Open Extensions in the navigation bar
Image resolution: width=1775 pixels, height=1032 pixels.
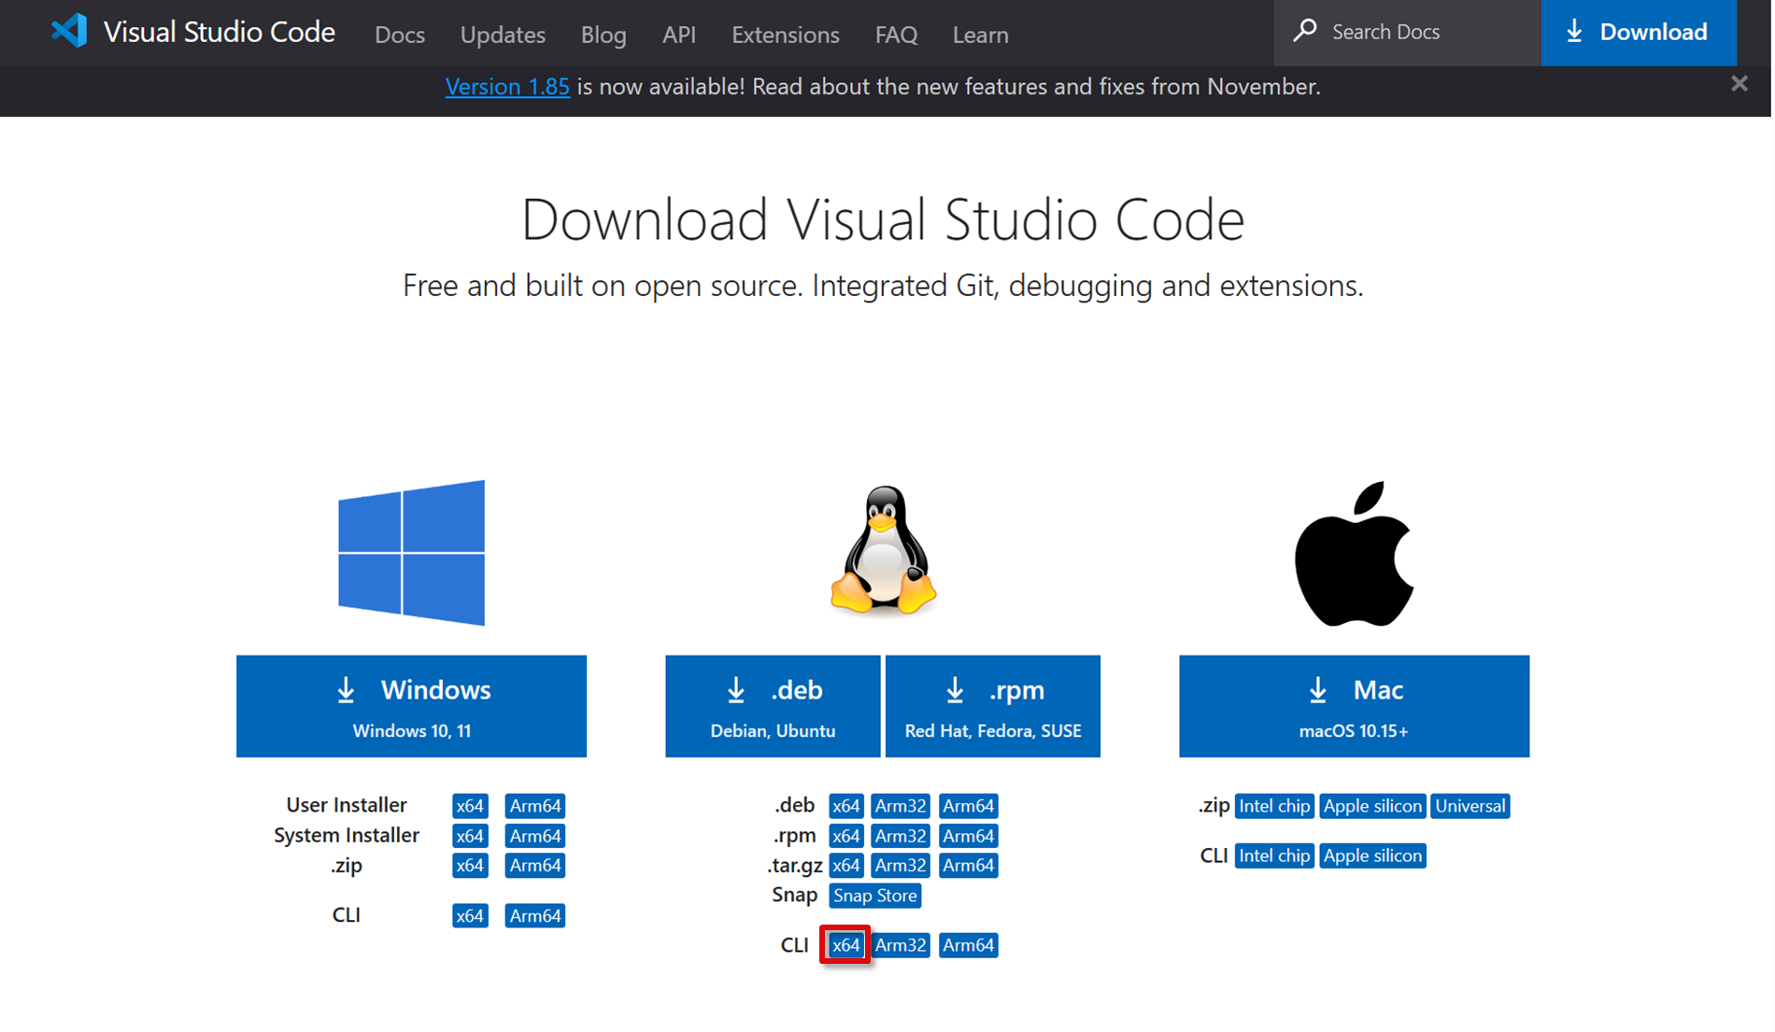(x=786, y=35)
